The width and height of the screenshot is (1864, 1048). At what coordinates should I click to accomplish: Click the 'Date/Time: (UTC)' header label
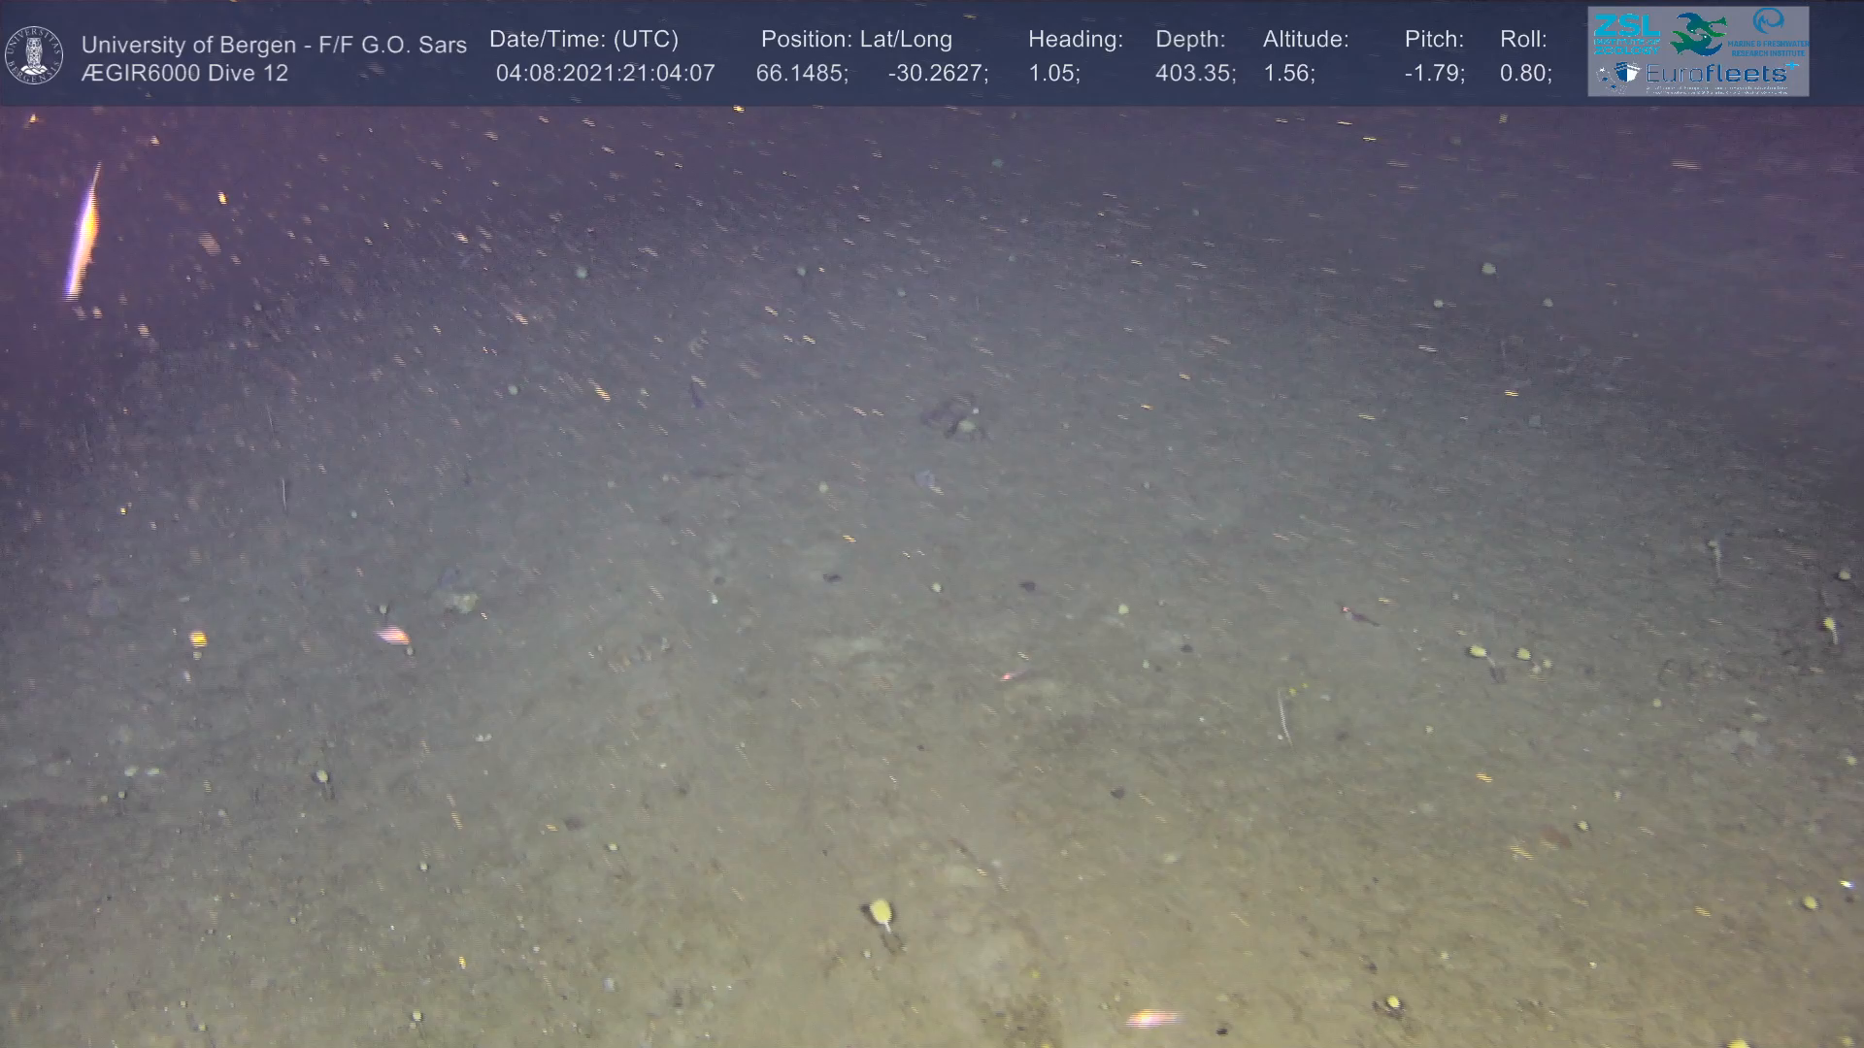[583, 40]
